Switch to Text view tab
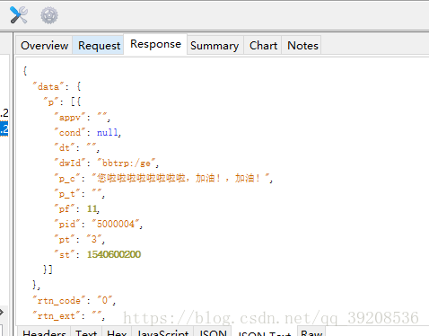The width and height of the screenshot is (429, 336). click(x=86, y=332)
